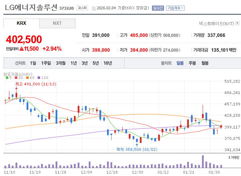241x176 pixels.
Task: Click the orange 60-day moving average swatch
Action: [27, 78]
